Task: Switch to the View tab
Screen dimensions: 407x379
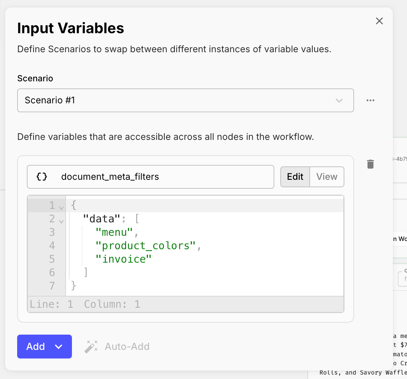Action: point(327,177)
